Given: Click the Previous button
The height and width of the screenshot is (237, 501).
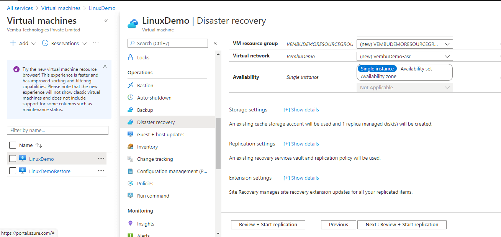Looking at the screenshot, I should coord(339,225).
